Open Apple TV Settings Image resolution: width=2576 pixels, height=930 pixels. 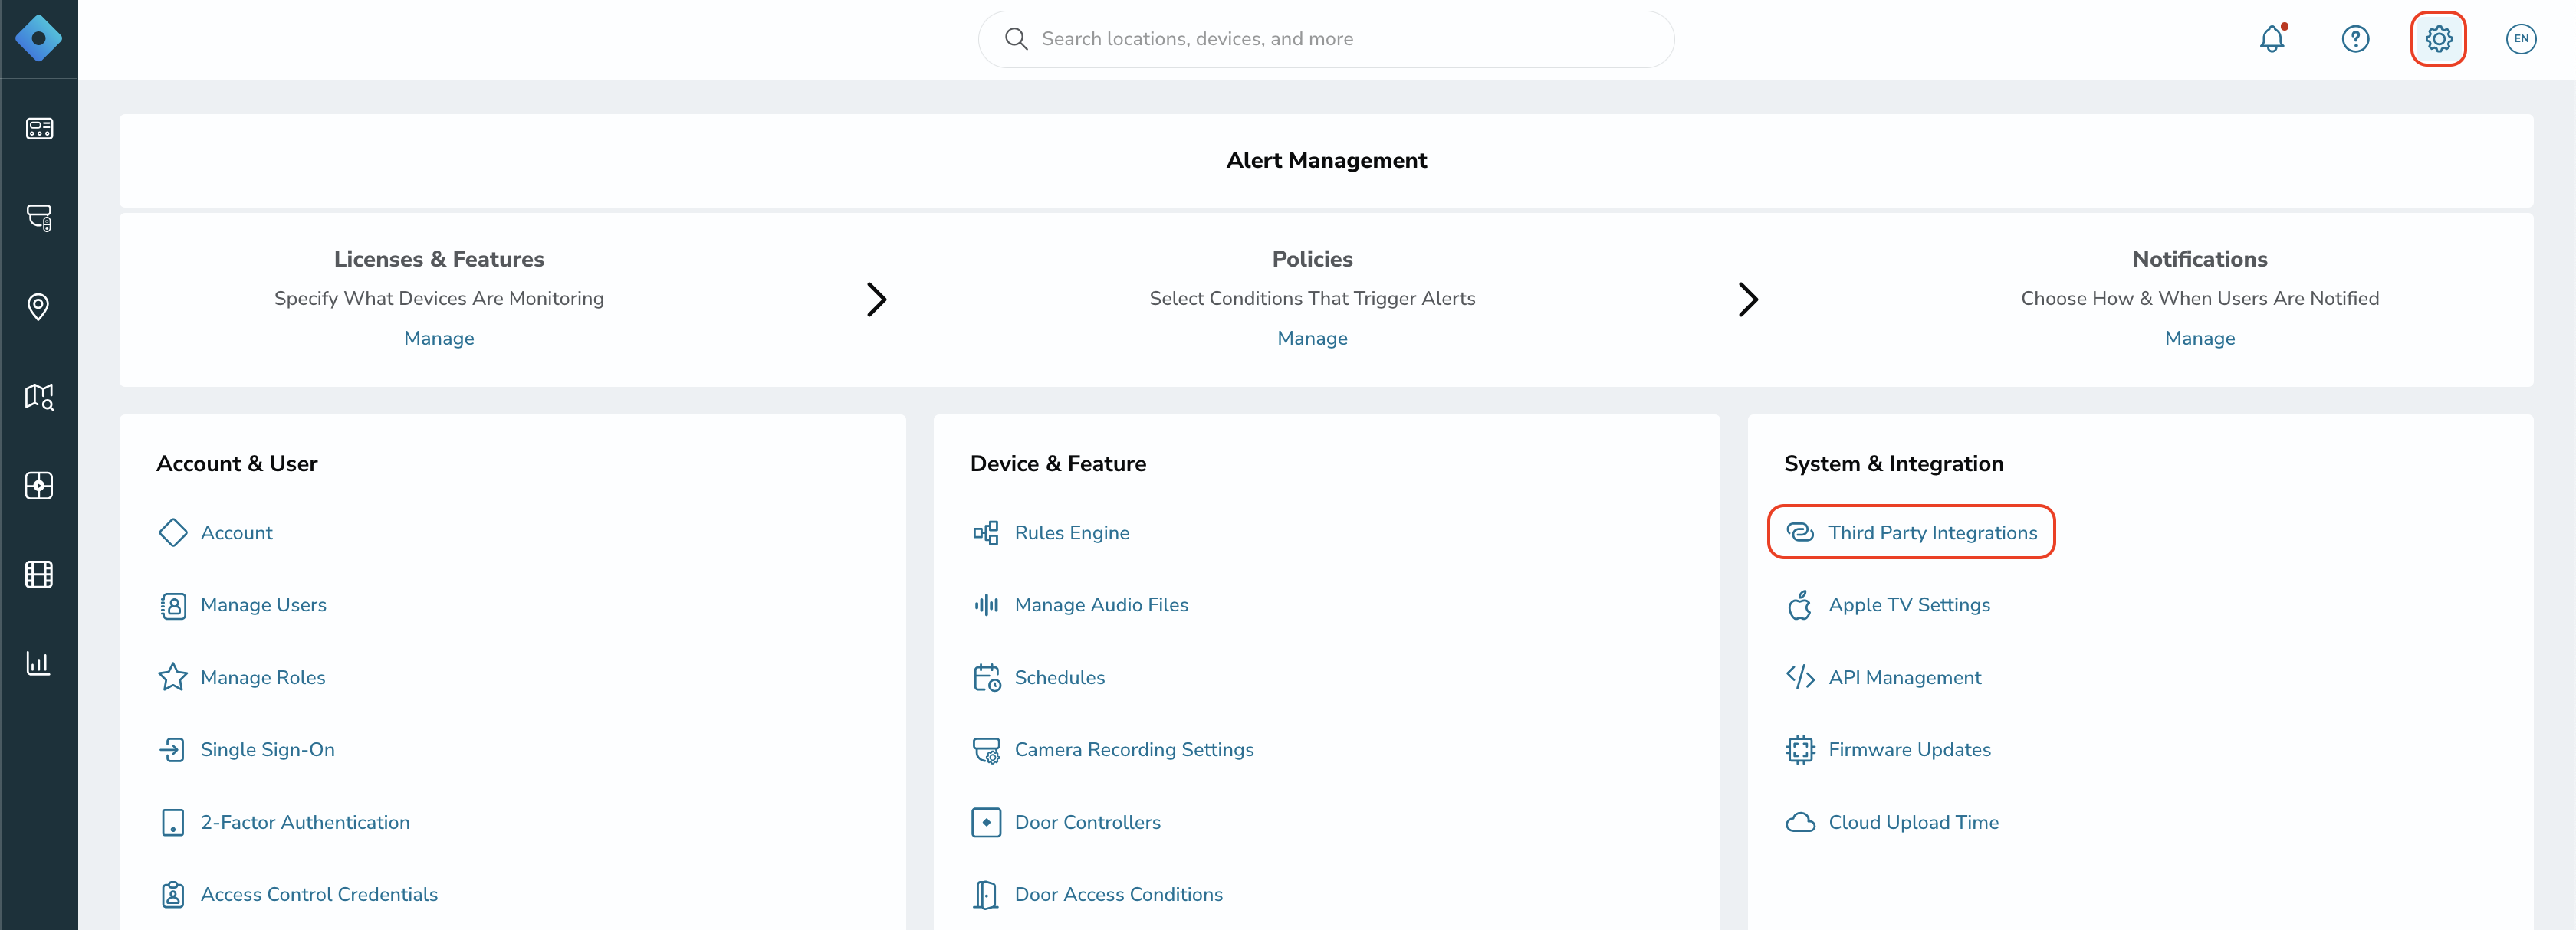click(1908, 604)
